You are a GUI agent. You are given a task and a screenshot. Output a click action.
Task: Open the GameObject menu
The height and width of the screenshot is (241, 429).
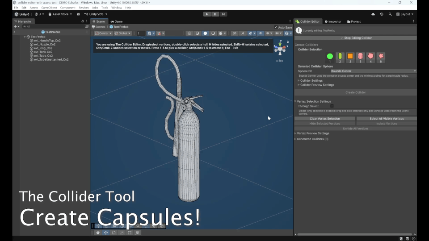49,8
